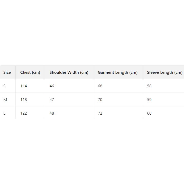Select the Sleeve Length (cm) header

[164, 72]
